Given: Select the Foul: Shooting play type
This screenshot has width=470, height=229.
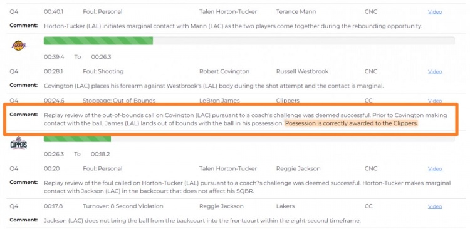Looking at the screenshot, I should point(103,71).
